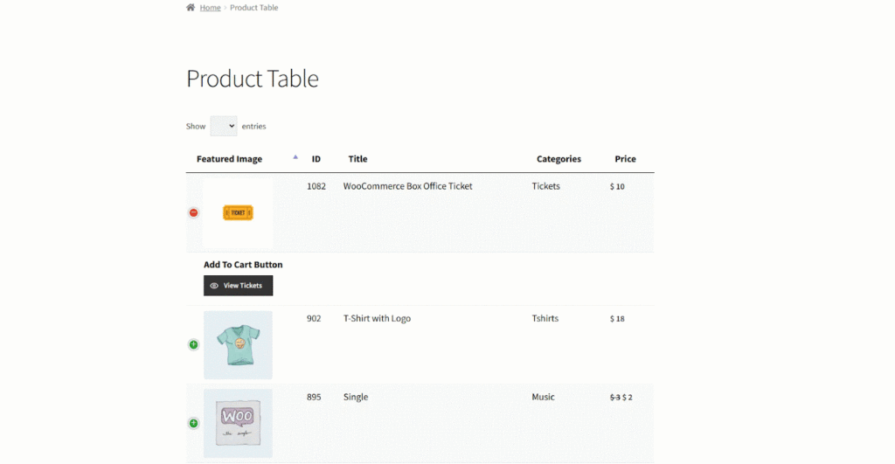The height and width of the screenshot is (464, 895).
Task: Sort table by Categories column
Action: pos(559,159)
